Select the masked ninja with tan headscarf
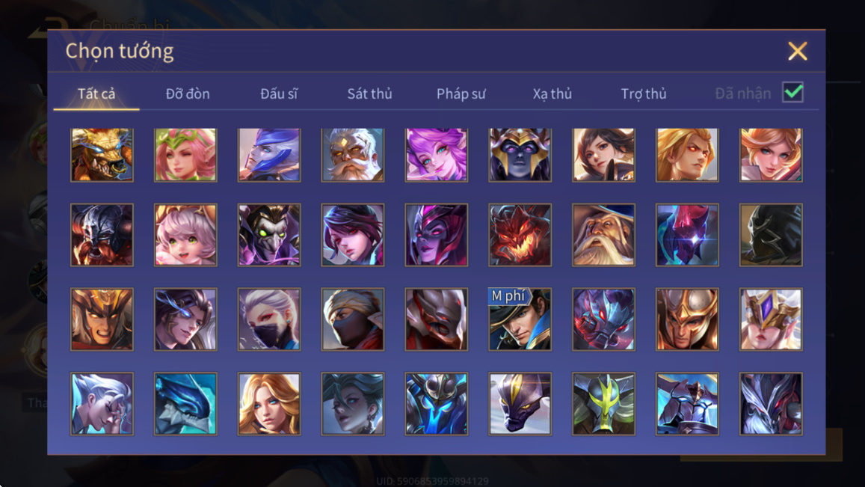The width and height of the screenshot is (865, 487). point(353,319)
